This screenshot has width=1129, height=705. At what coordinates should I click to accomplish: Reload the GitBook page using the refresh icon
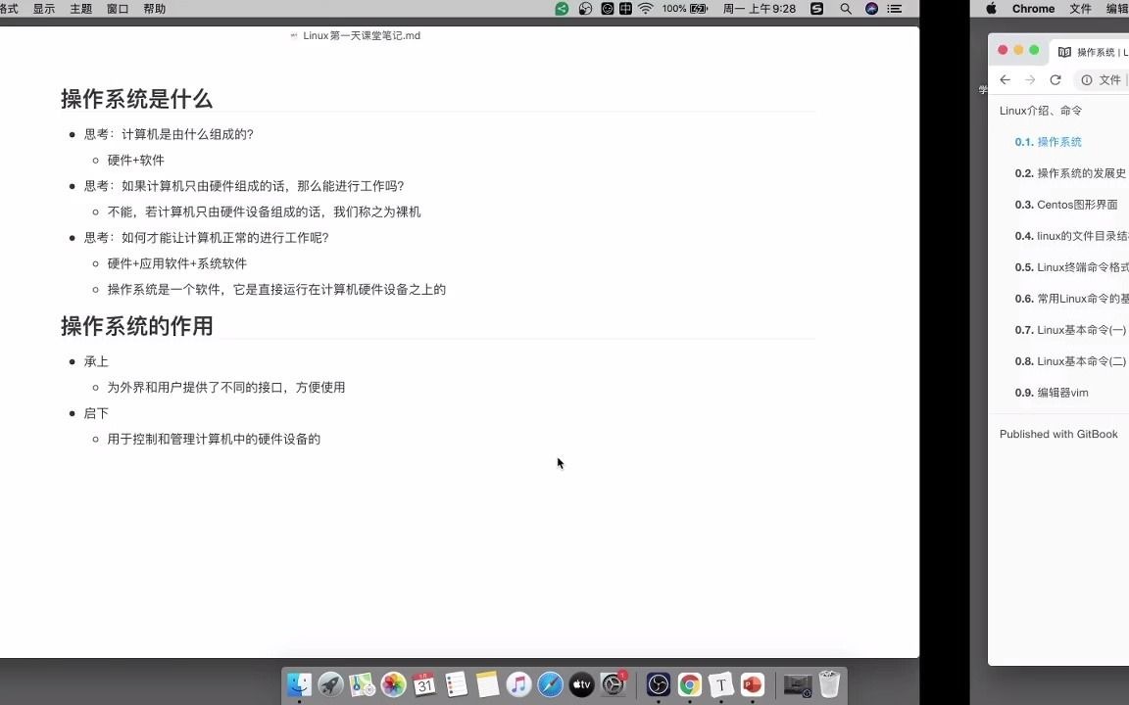point(1055,79)
